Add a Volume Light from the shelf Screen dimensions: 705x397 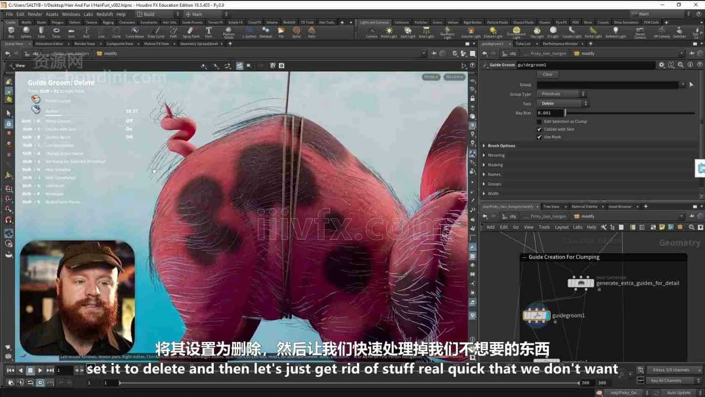[471, 32]
